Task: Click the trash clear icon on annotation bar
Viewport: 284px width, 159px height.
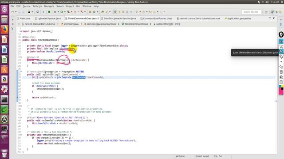Action: pyautogui.click(x=281, y=72)
